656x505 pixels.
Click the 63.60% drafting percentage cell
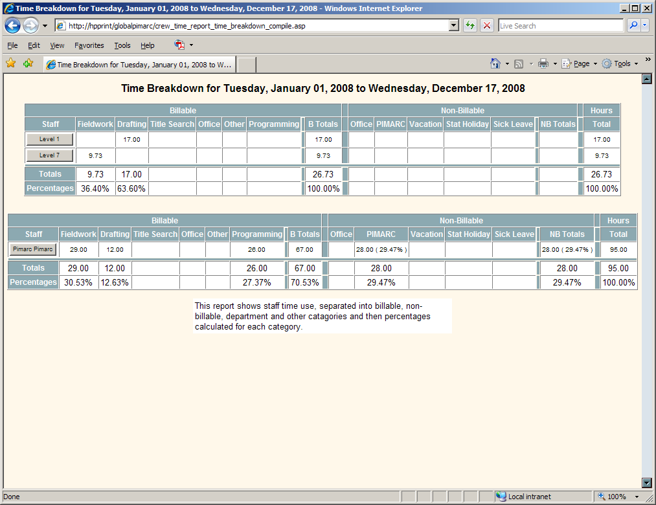click(x=131, y=188)
